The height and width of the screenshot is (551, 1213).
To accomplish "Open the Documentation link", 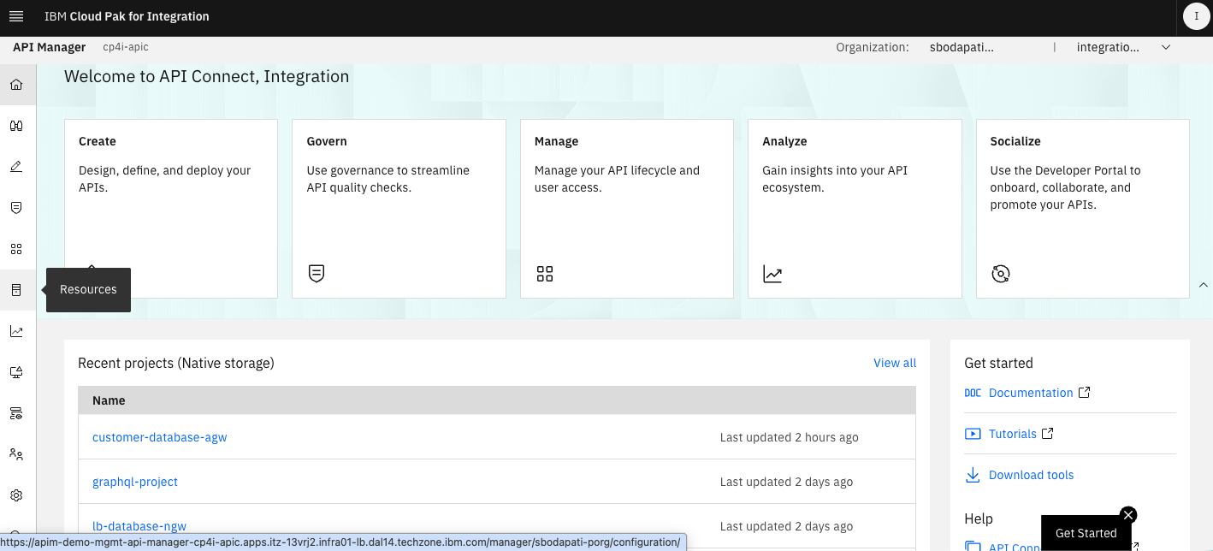I will 1031,393.
